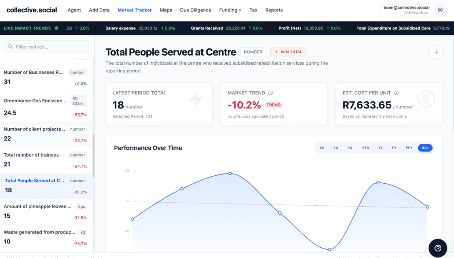454x258 pixels.
Task: Select the 1Q time range
Action: click(336, 148)
